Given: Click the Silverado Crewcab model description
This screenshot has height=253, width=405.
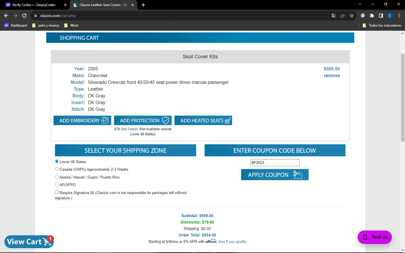Looking at the screenshot, I should pyautogui.click(x=158, y=82).
